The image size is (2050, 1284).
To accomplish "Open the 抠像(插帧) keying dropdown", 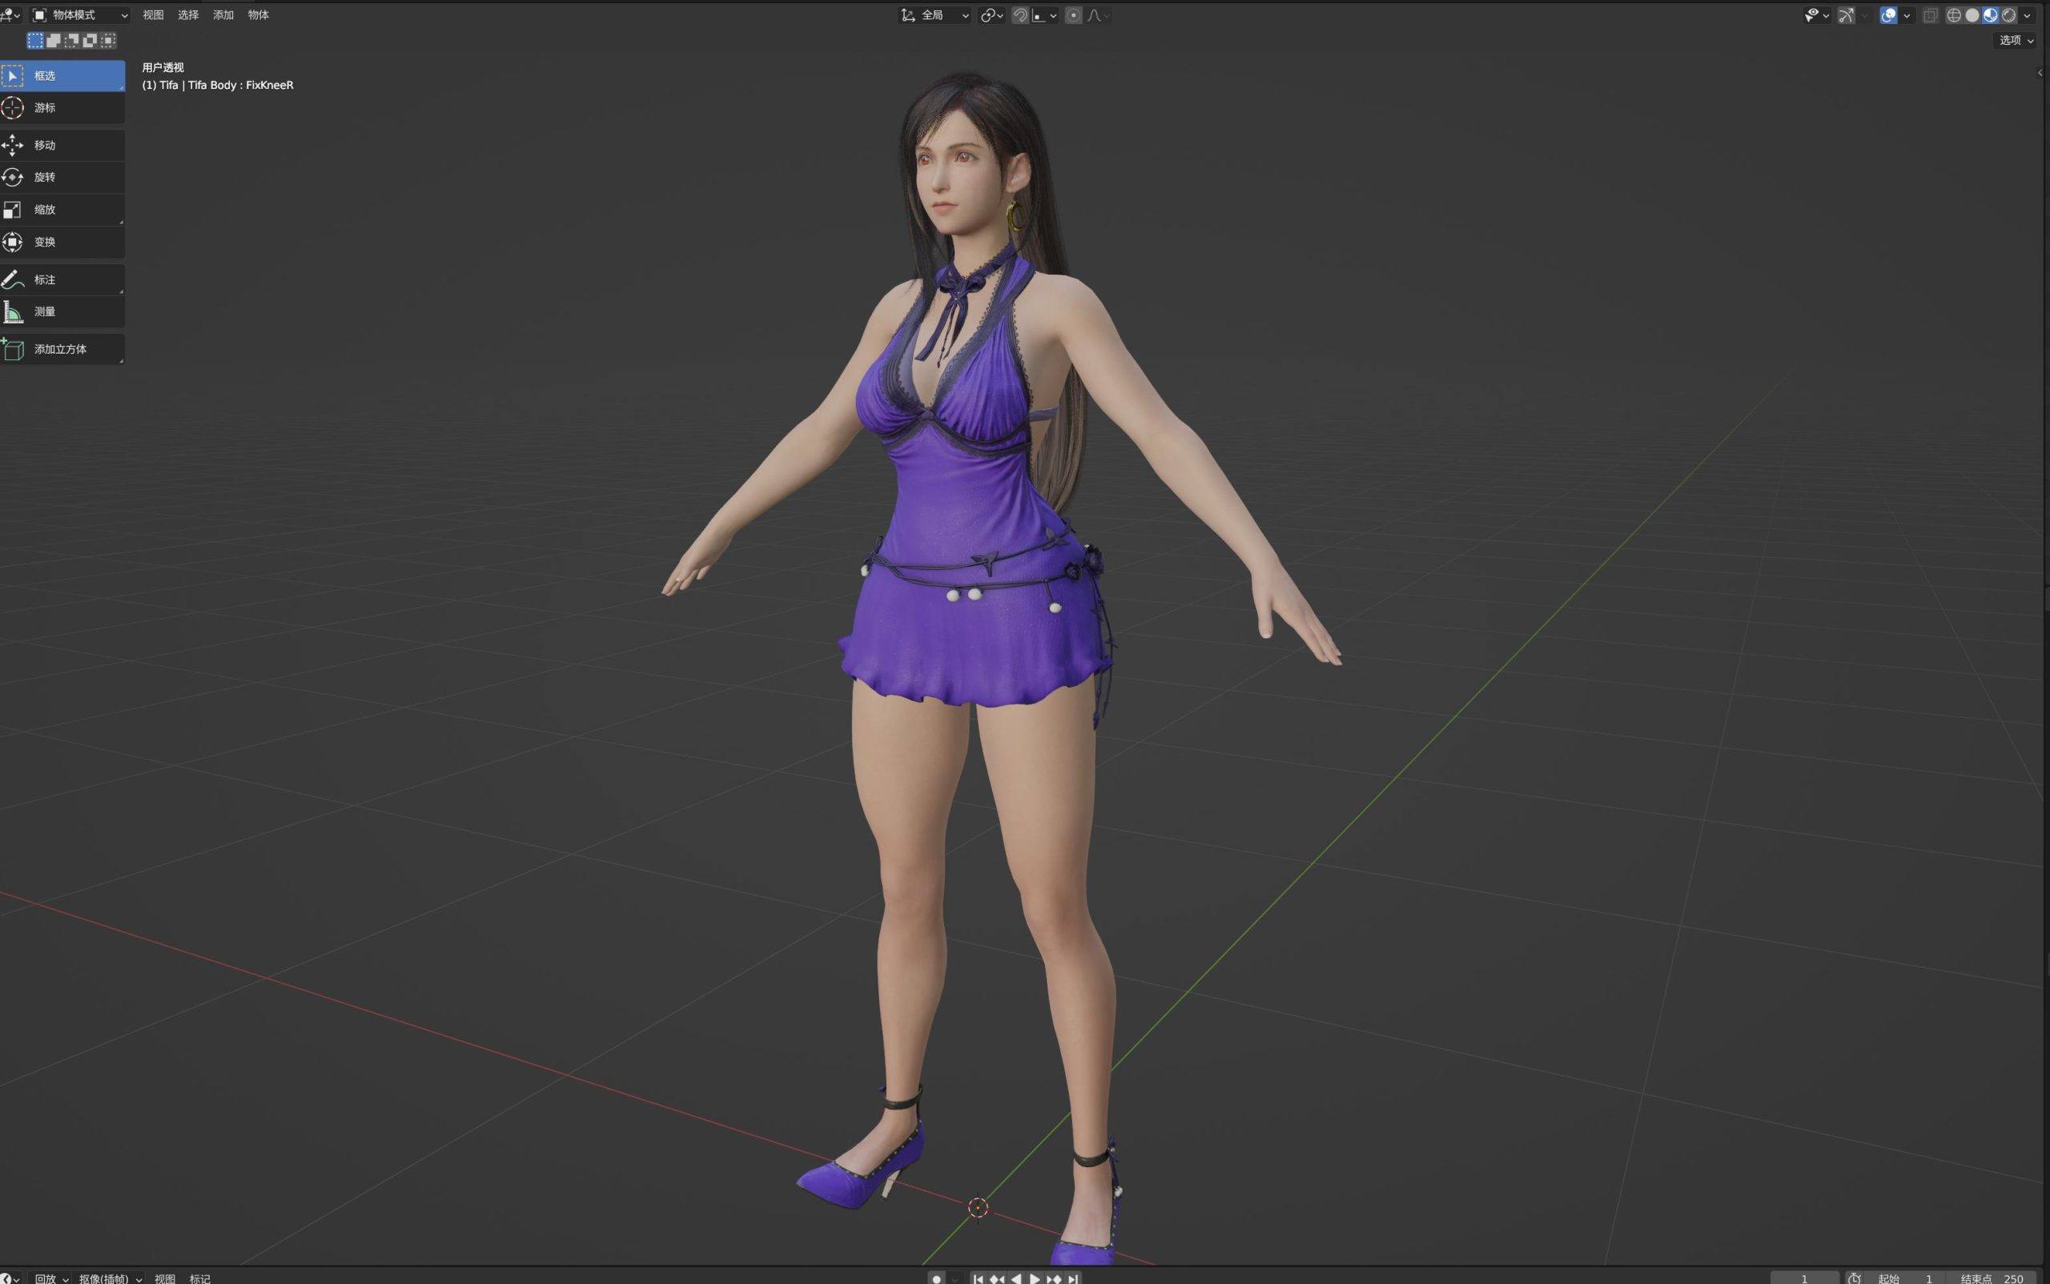I will (111, 1278).
